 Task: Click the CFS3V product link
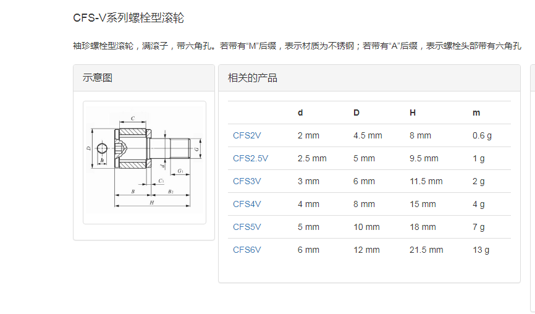tap(246, 181)
